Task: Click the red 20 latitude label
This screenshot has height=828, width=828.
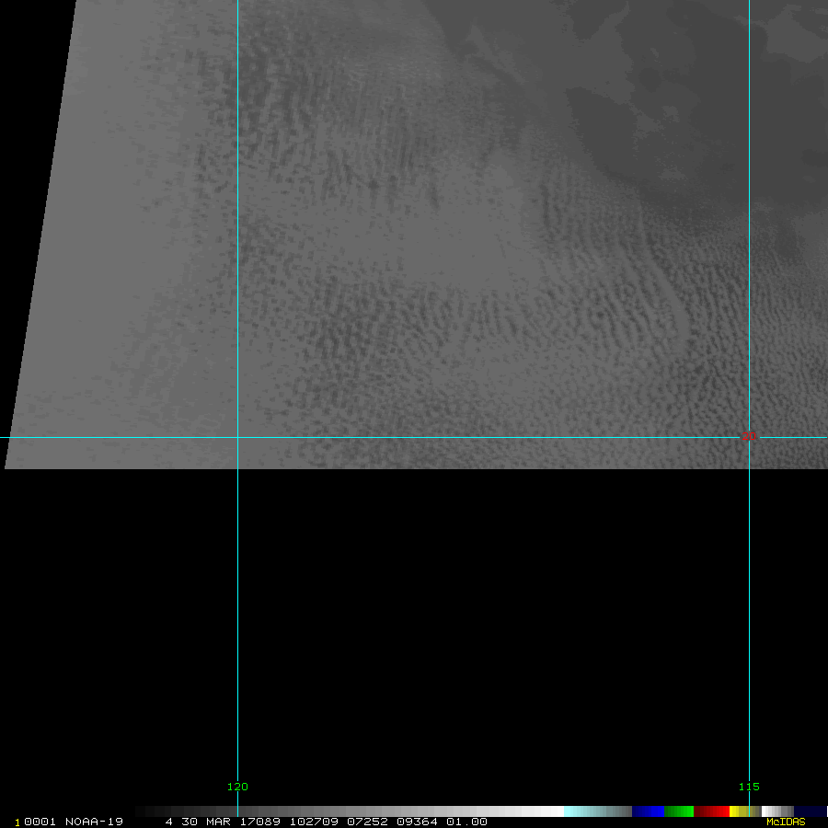Action: click(749, 436)
